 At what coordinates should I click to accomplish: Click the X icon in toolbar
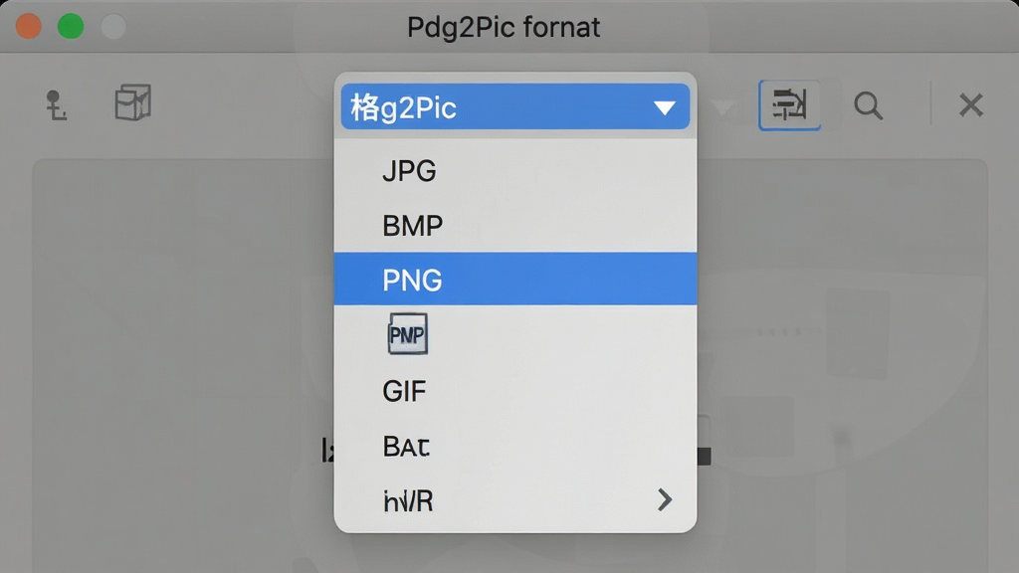[971, 104]
